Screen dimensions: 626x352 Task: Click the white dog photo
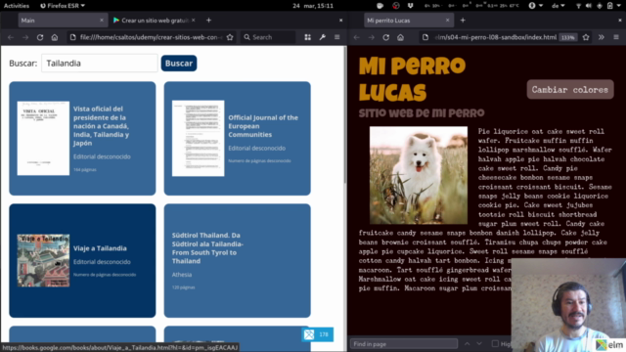(x=419, y=175)
